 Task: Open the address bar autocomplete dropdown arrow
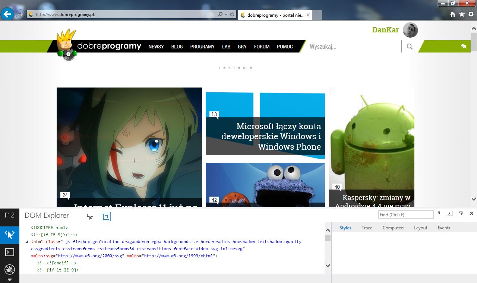226,15
